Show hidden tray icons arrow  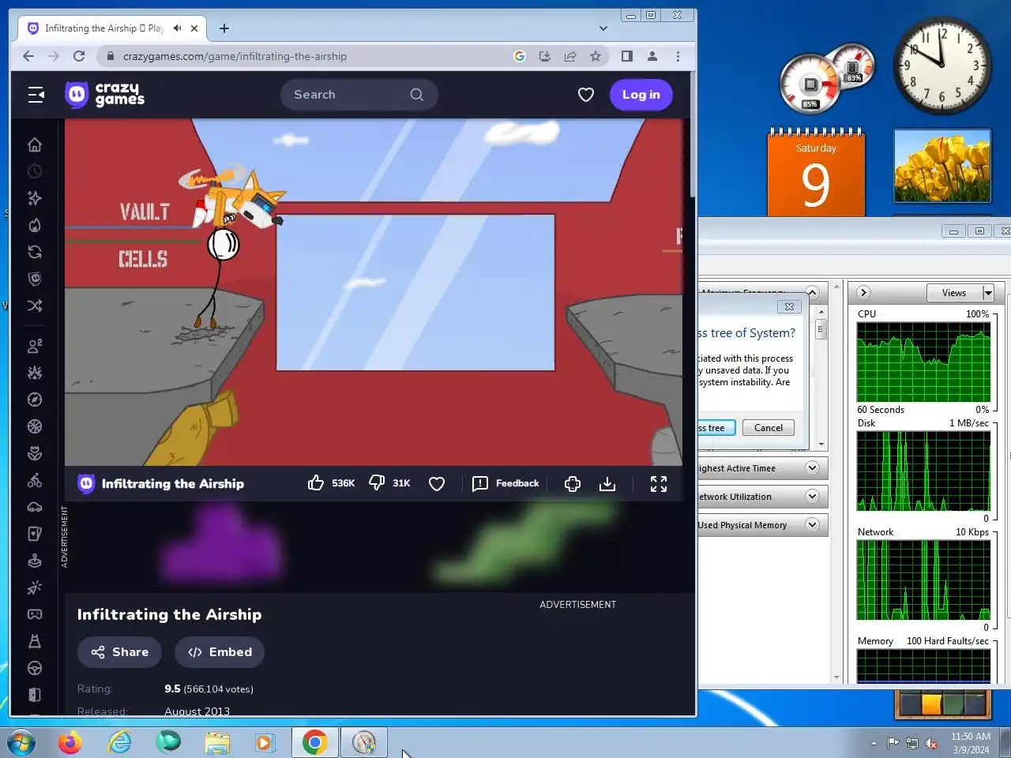coord(874,743)
